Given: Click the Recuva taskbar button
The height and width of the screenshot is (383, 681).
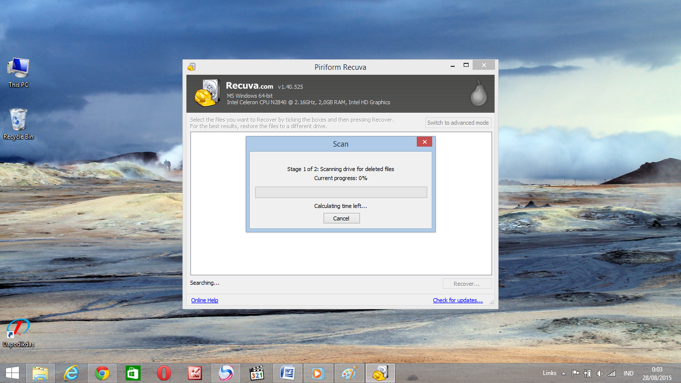Looking at the screenshot, I should [380, 373].
